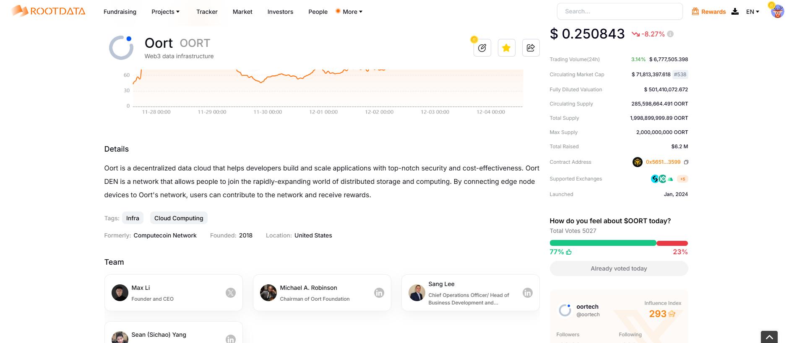Click the influence index badge icon

click(x=672, y=314)
